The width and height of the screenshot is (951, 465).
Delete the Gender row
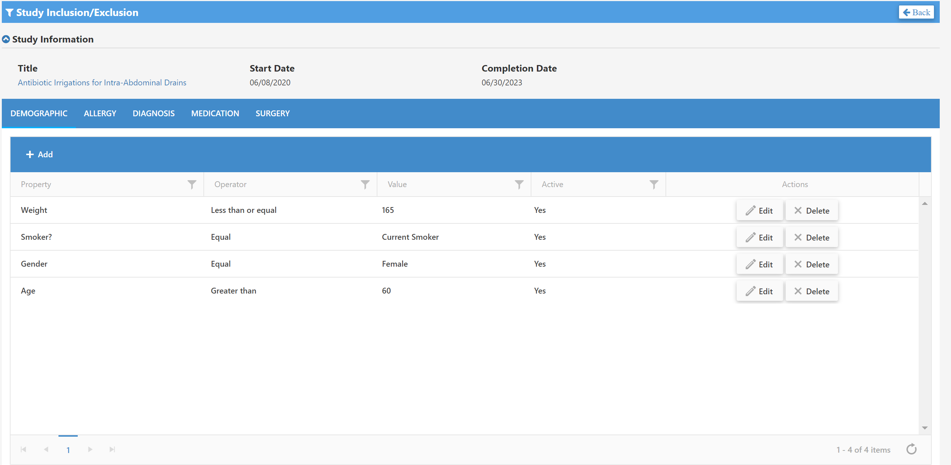point(812,264)
